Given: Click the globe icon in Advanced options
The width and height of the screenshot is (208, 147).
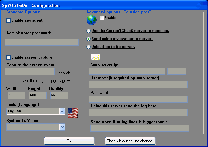Looking at the screenshot, I should tap(91, 21).
